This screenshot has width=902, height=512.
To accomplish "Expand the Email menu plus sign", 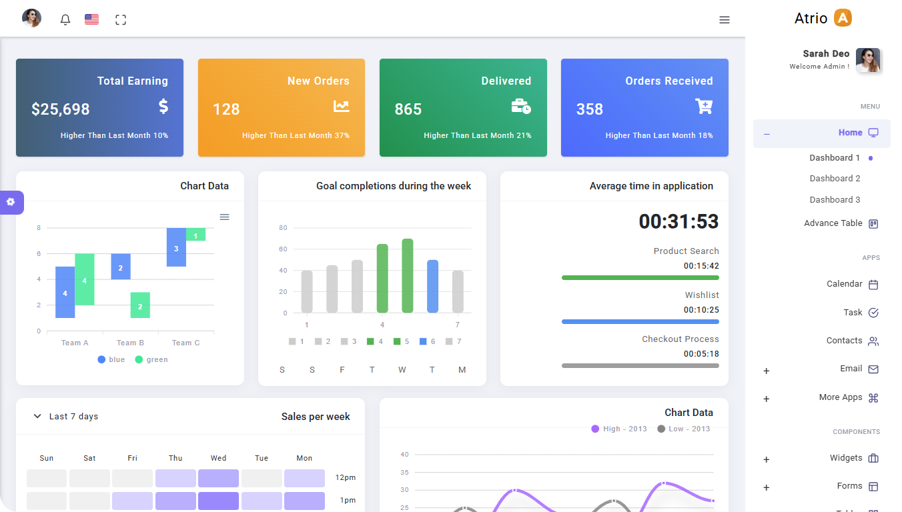I will (767, 371).
